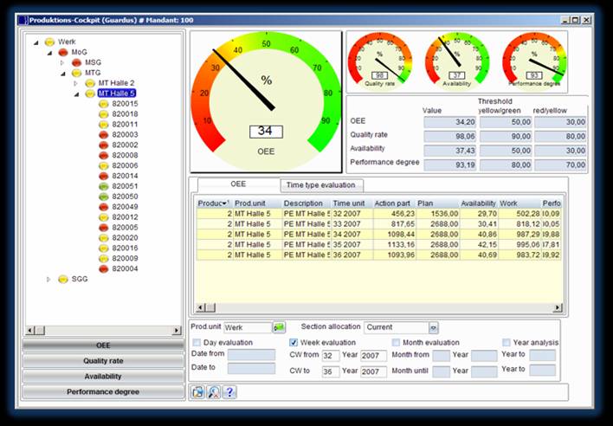Click the large OEE gauge
This screenshot has height=426, width=613.
pos(266,101)
